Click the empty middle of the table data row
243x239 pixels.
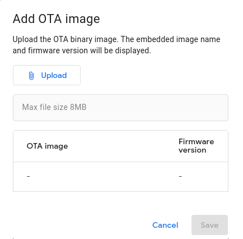click(105, 177)
